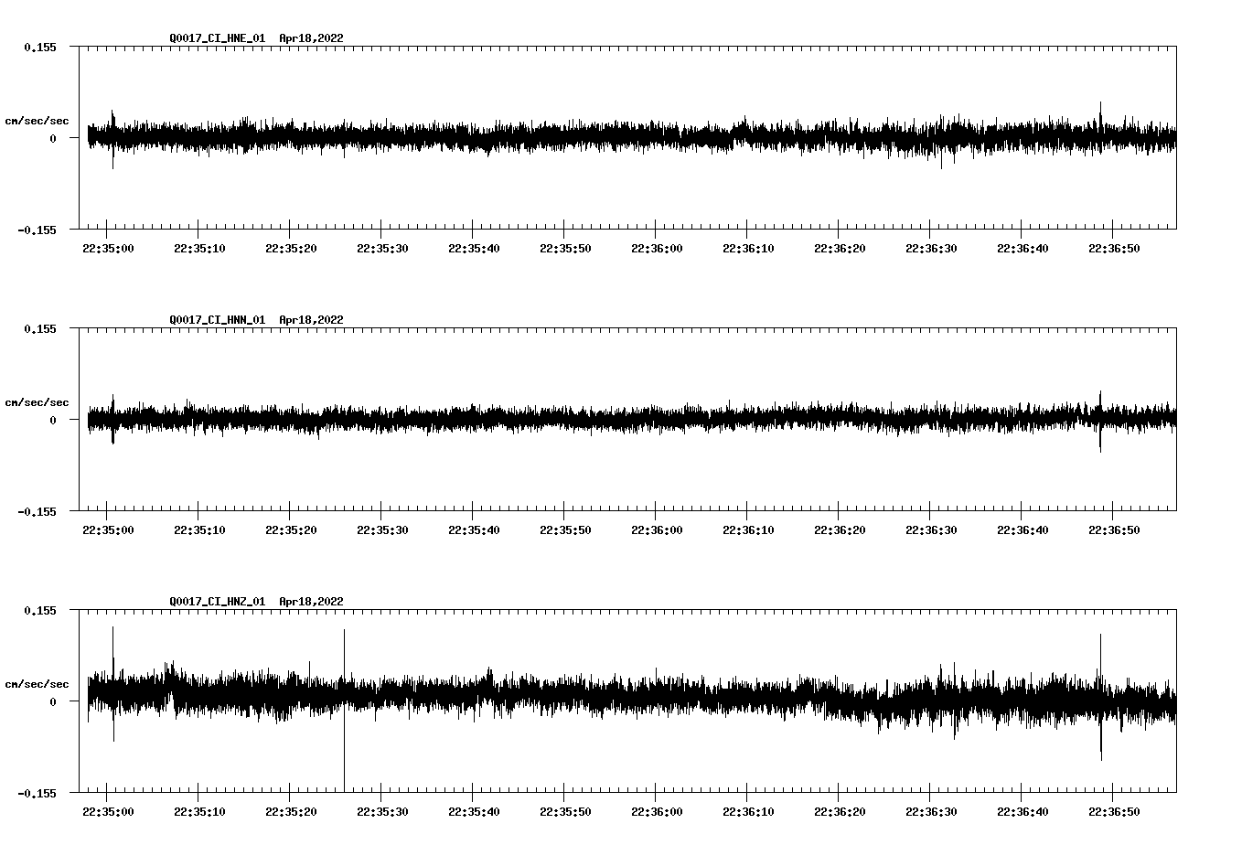1242x845 pixels.
Task: Pick 22:35:10 time label under HNZ plot
Action: pyautogui.click(x=199, y=811)
